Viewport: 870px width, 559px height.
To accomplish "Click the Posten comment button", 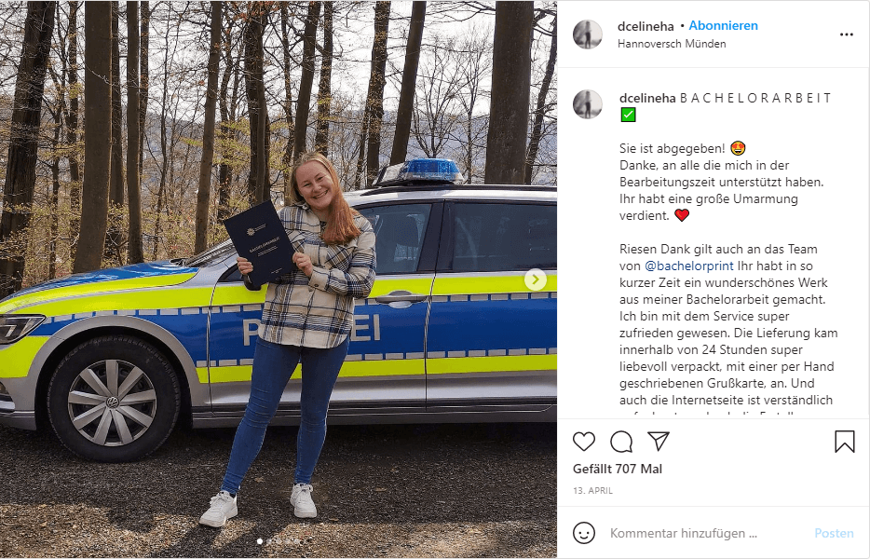I will pyautogui.click(x=834, y=533).
